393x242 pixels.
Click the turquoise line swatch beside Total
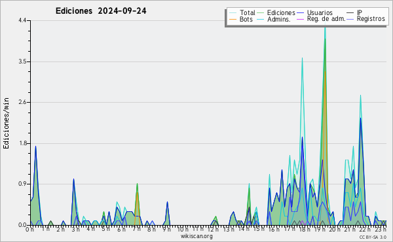[233, 13]
